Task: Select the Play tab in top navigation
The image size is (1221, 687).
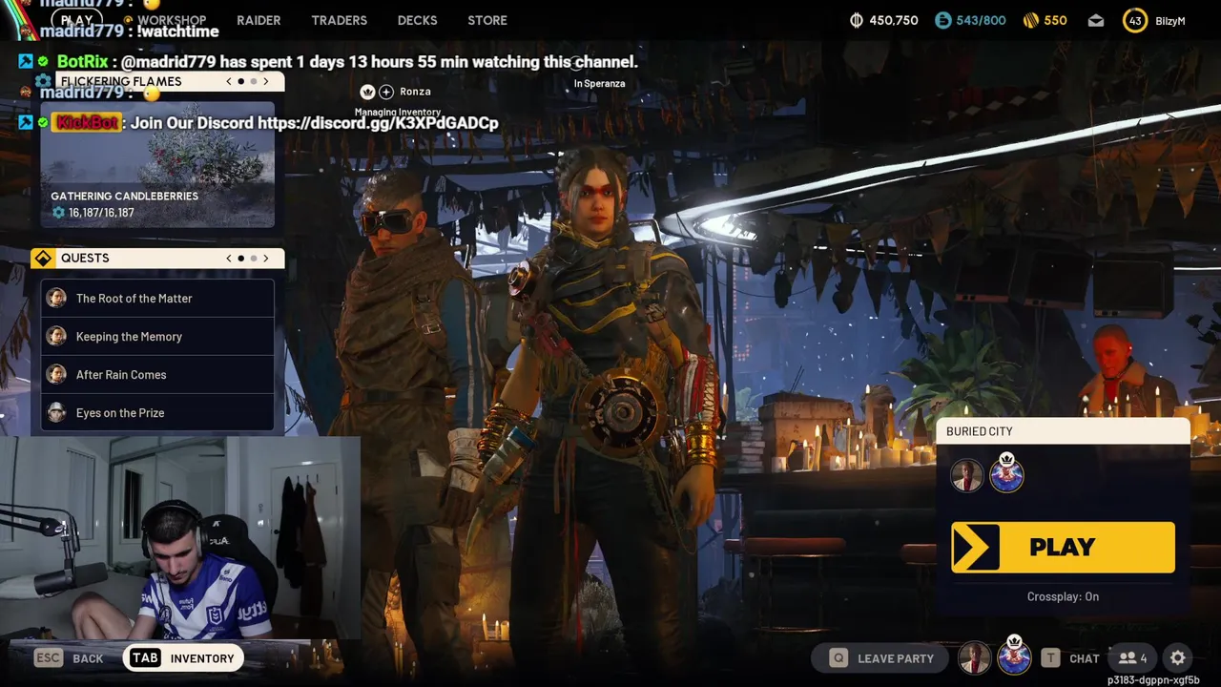Action: 77,20
